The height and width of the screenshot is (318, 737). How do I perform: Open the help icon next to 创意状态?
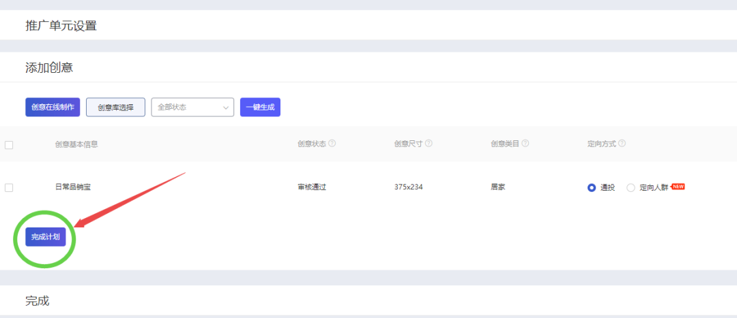coord(332,144)
